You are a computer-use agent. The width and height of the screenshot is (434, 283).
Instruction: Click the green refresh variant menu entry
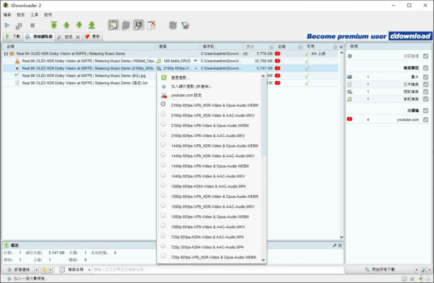(209, 78)
